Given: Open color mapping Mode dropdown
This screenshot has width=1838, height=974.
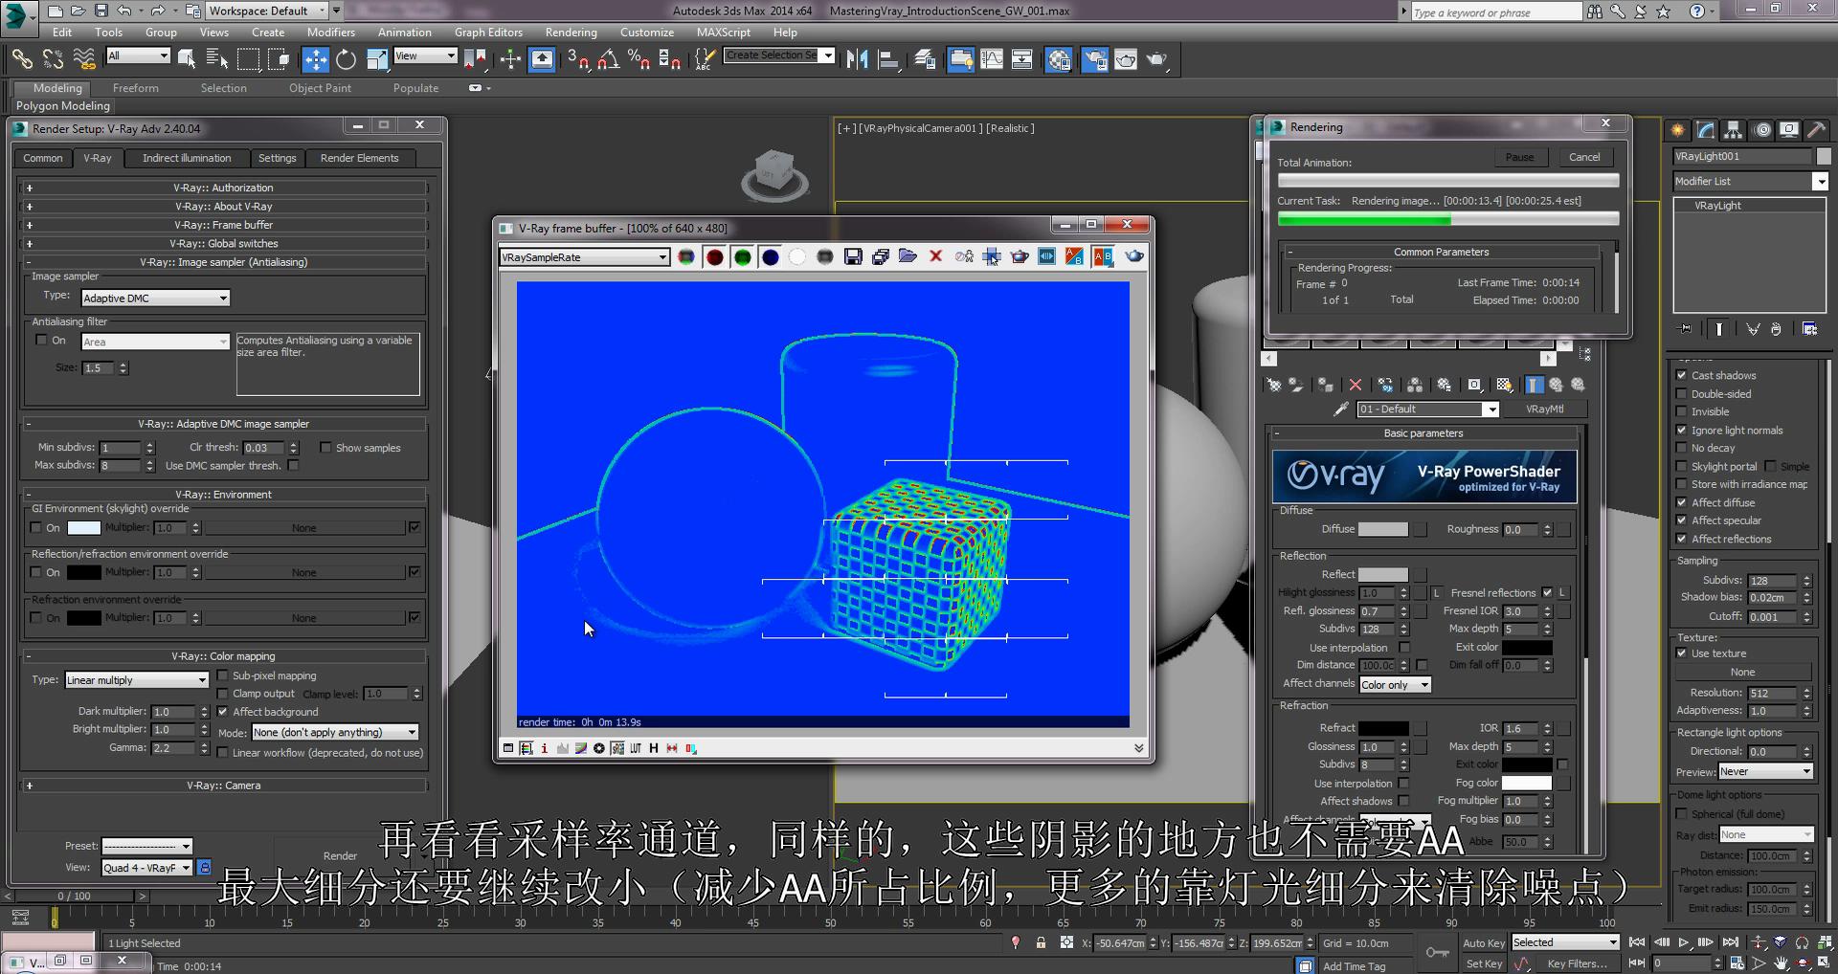Looking at the screenshot, I should [x=335, y=732].
